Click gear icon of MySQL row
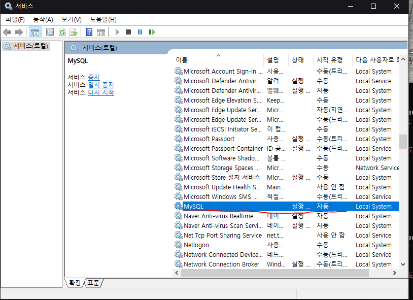This screenshot has height=300, width=413. (x=178, y=206)
